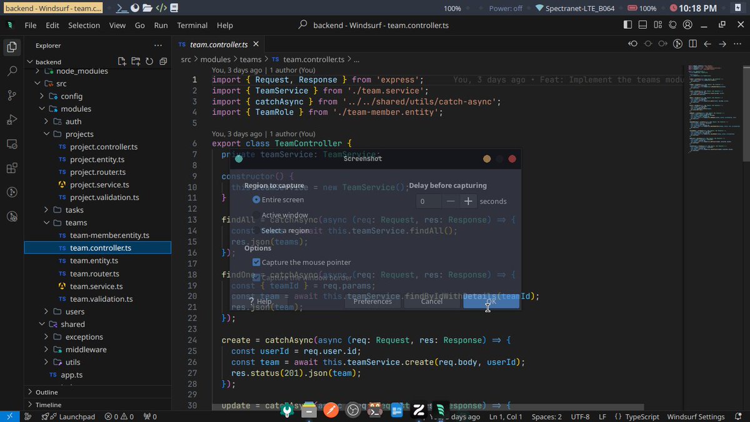Open the Customize Layout icon
This screenshot has height=422, width=750.
tap(657, 25)
